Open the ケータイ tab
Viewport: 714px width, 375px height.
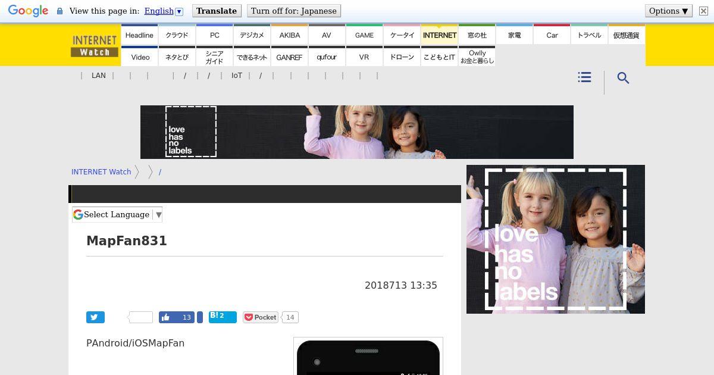(402, 35)
